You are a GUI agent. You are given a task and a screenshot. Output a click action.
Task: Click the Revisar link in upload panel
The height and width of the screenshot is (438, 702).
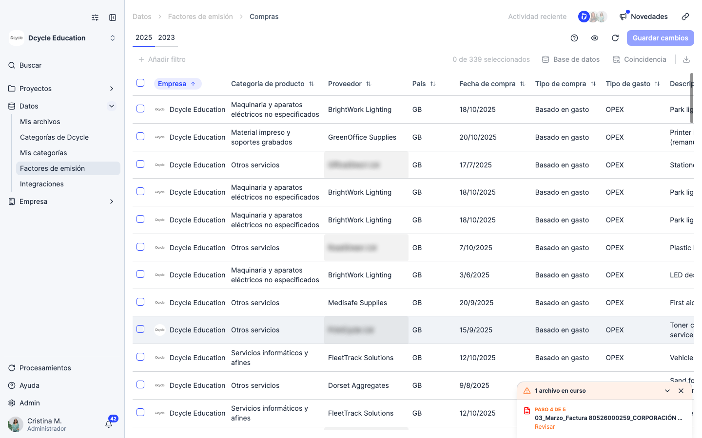coord(545,427)
